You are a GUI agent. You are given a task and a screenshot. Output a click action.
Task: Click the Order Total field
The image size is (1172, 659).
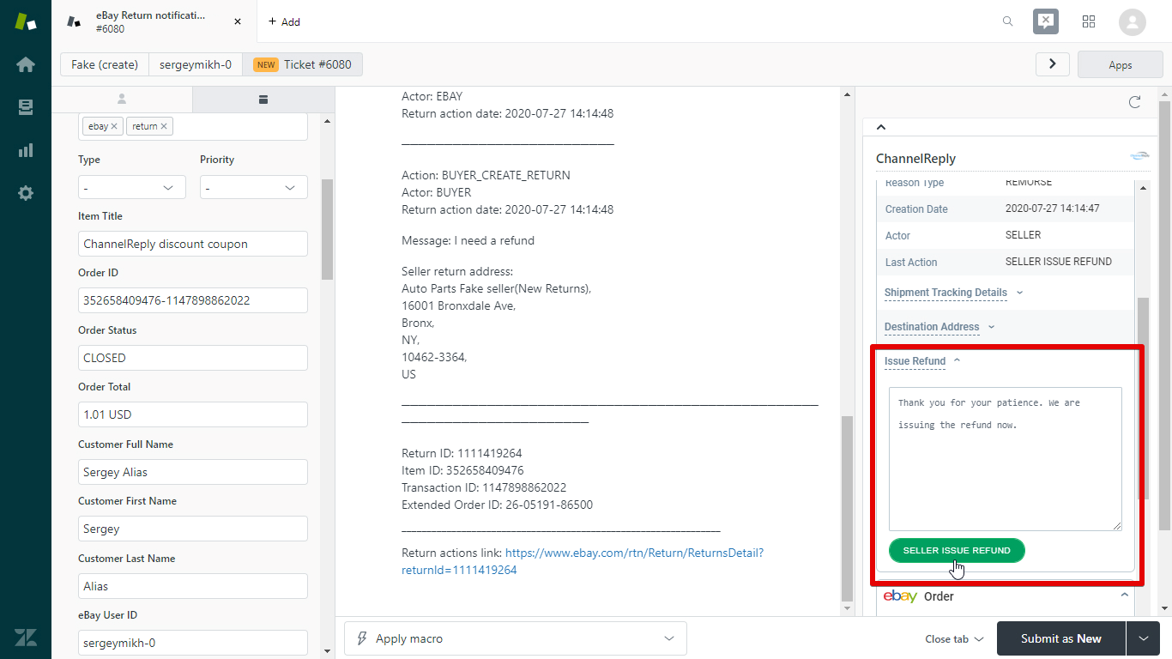pos(193,414)
